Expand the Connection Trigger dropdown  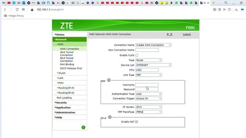pyautogui.click(x=149, y=99)
